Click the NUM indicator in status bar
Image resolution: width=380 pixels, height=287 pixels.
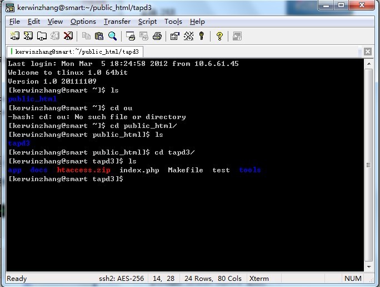353,279
